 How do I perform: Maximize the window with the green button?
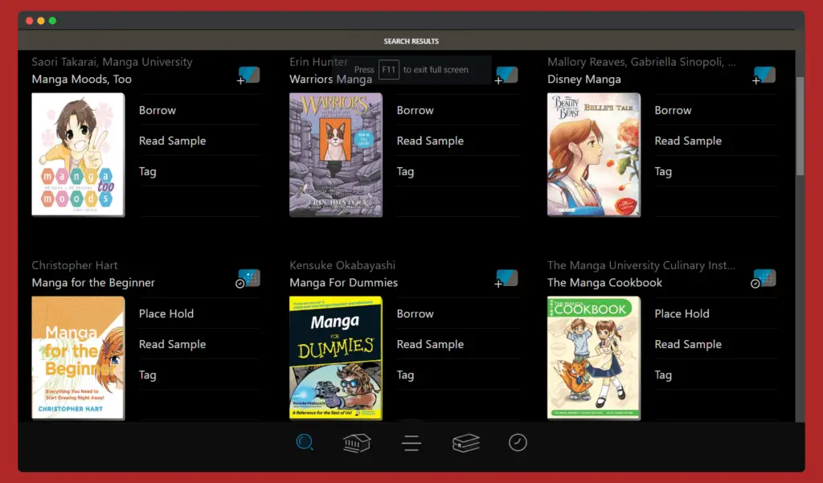(x=52, y=20)
